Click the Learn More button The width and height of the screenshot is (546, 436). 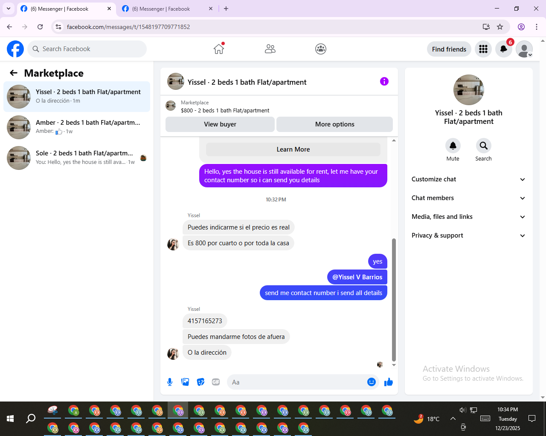point(293,149)
